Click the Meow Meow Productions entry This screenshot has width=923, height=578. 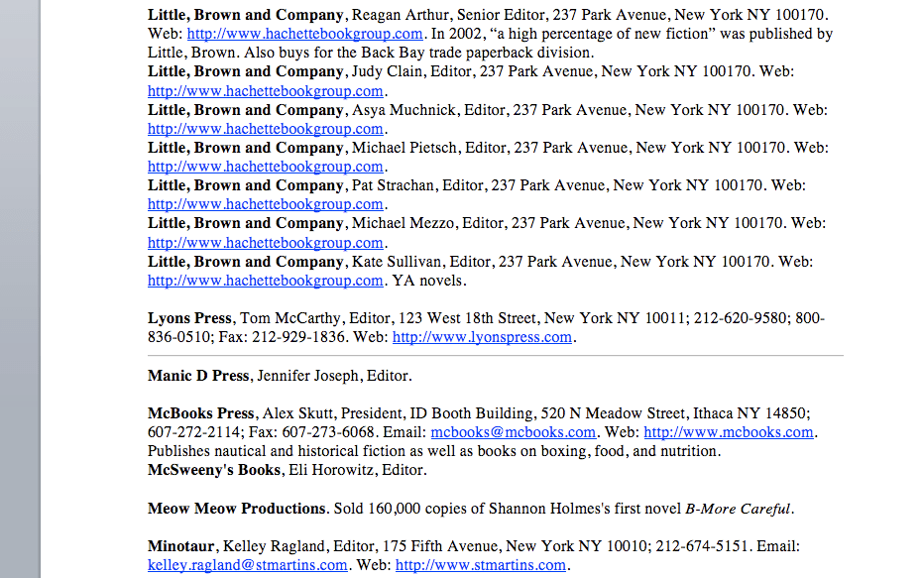pyautogui.click(x=234, y=508)
